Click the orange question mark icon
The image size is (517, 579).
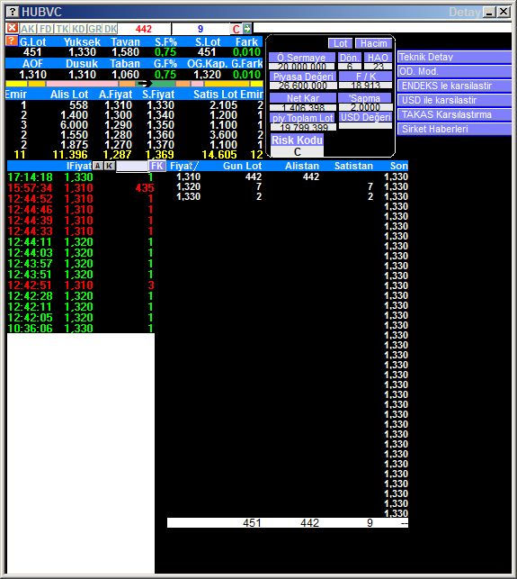pyautogui.click(x=12, y=41)
